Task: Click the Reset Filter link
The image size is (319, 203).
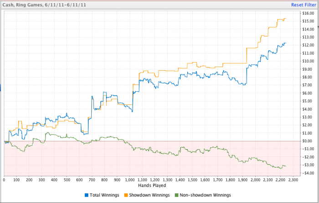Action: tap(304, 5)
